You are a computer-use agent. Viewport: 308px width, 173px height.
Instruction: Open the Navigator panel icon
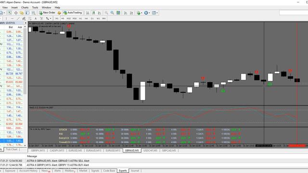[x=22, y=13]
